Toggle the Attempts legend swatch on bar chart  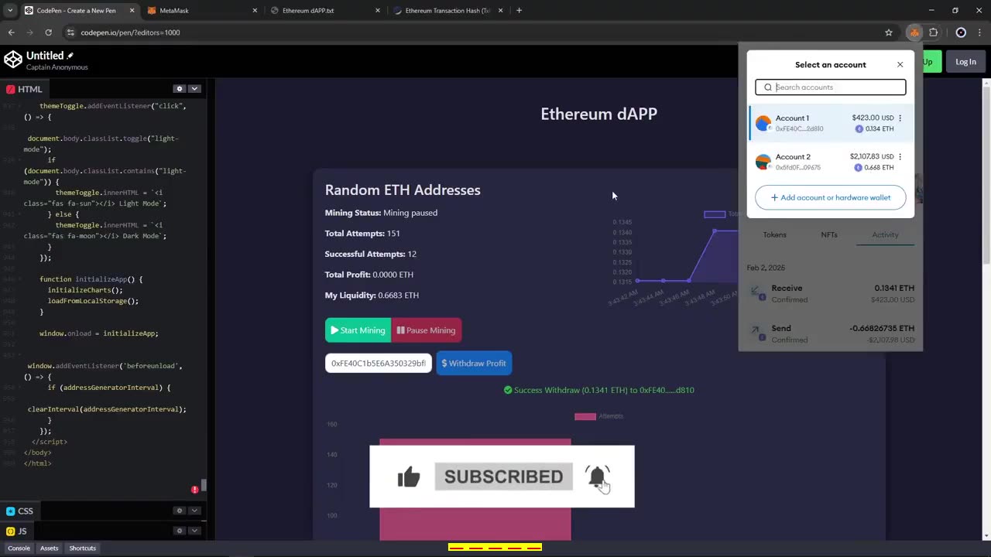585,416
